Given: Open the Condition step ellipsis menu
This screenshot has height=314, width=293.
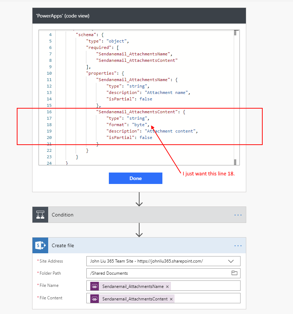Looking at the screenshot, I should [238, 215].
